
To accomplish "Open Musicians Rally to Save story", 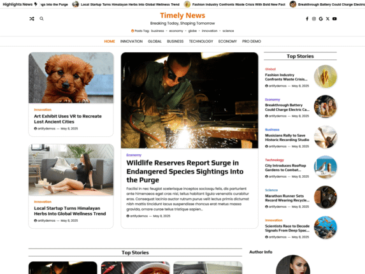I will [287, 138].
